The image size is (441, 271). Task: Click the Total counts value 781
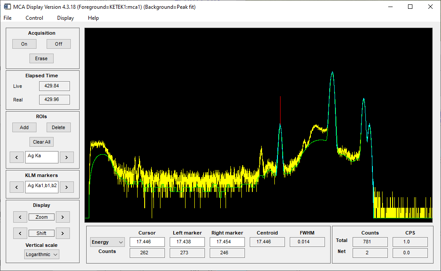pyautogui.click(x=370, y=242)
